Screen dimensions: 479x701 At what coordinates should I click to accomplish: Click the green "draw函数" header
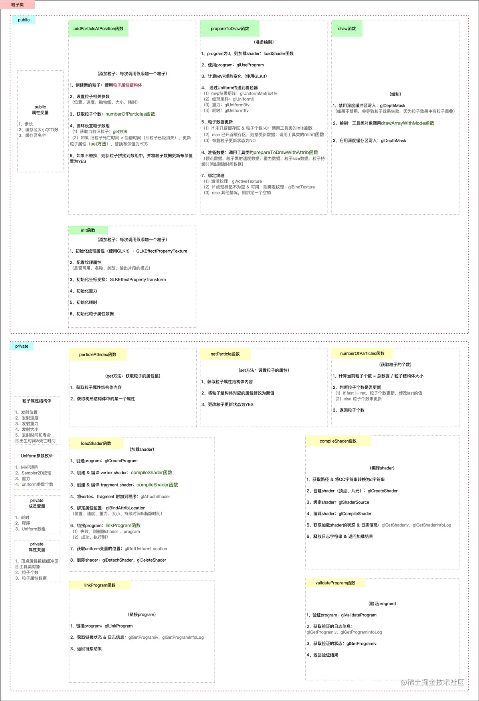pos(347,28)
